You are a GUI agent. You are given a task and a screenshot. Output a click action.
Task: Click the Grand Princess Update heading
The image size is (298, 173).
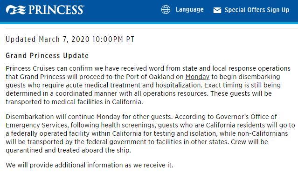click(x=47, y=56)
